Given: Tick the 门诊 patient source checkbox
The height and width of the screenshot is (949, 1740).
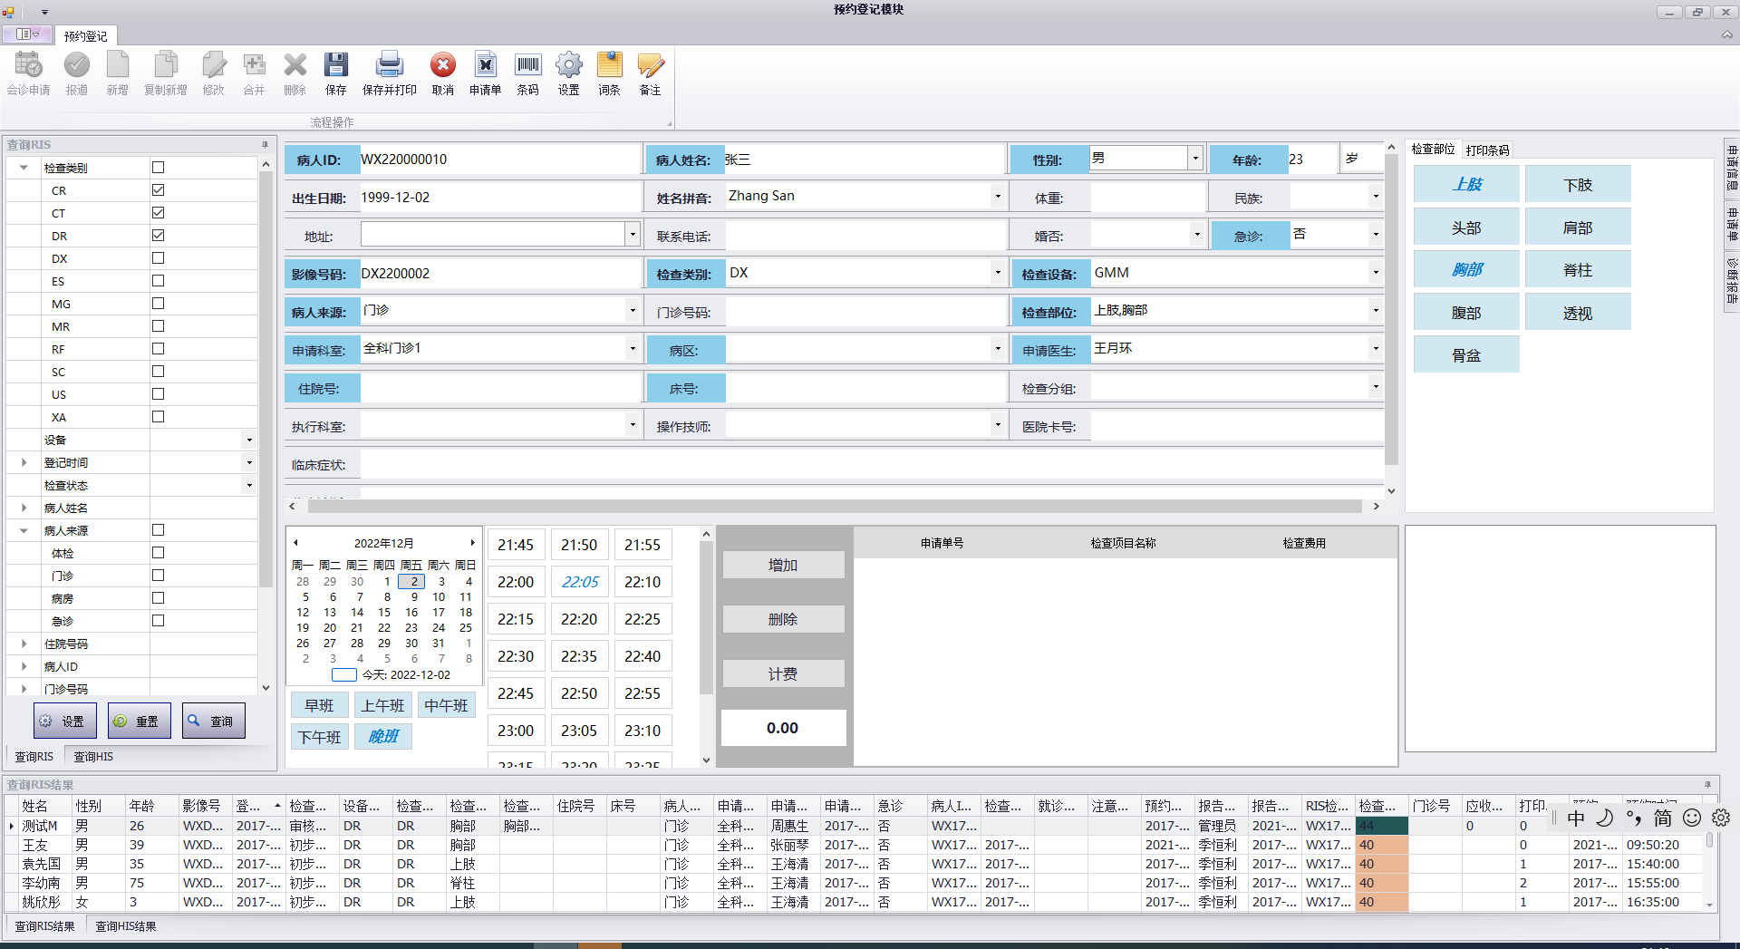Looking at the screenshot, I should 159,576.
